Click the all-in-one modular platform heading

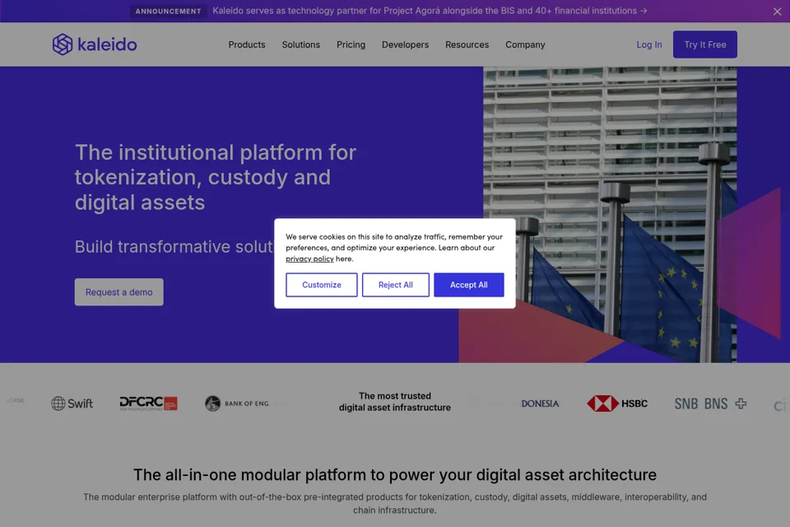[395, 474]
